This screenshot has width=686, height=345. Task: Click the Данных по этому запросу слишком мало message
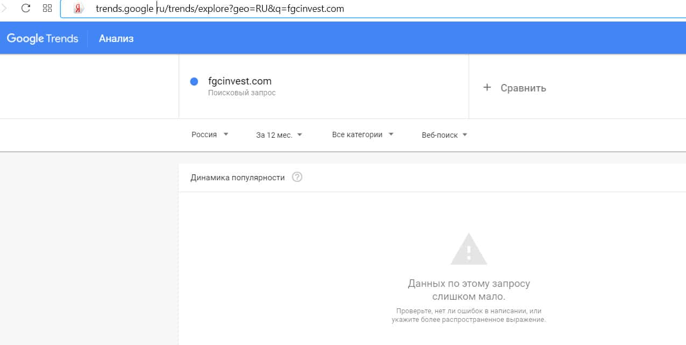click(469, 290)
